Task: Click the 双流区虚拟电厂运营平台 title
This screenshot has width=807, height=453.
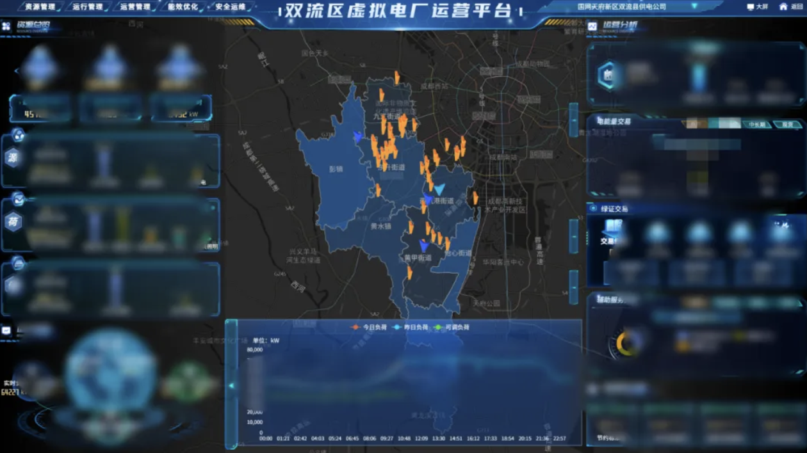Action: pos(398,11)
